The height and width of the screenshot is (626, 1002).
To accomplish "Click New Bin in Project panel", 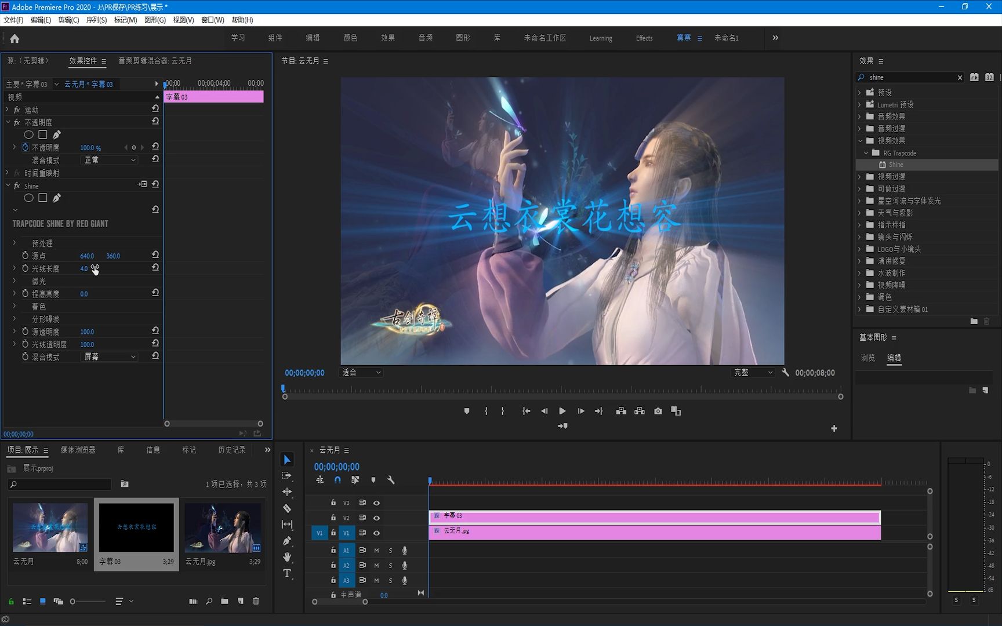I will coord(224,601).
